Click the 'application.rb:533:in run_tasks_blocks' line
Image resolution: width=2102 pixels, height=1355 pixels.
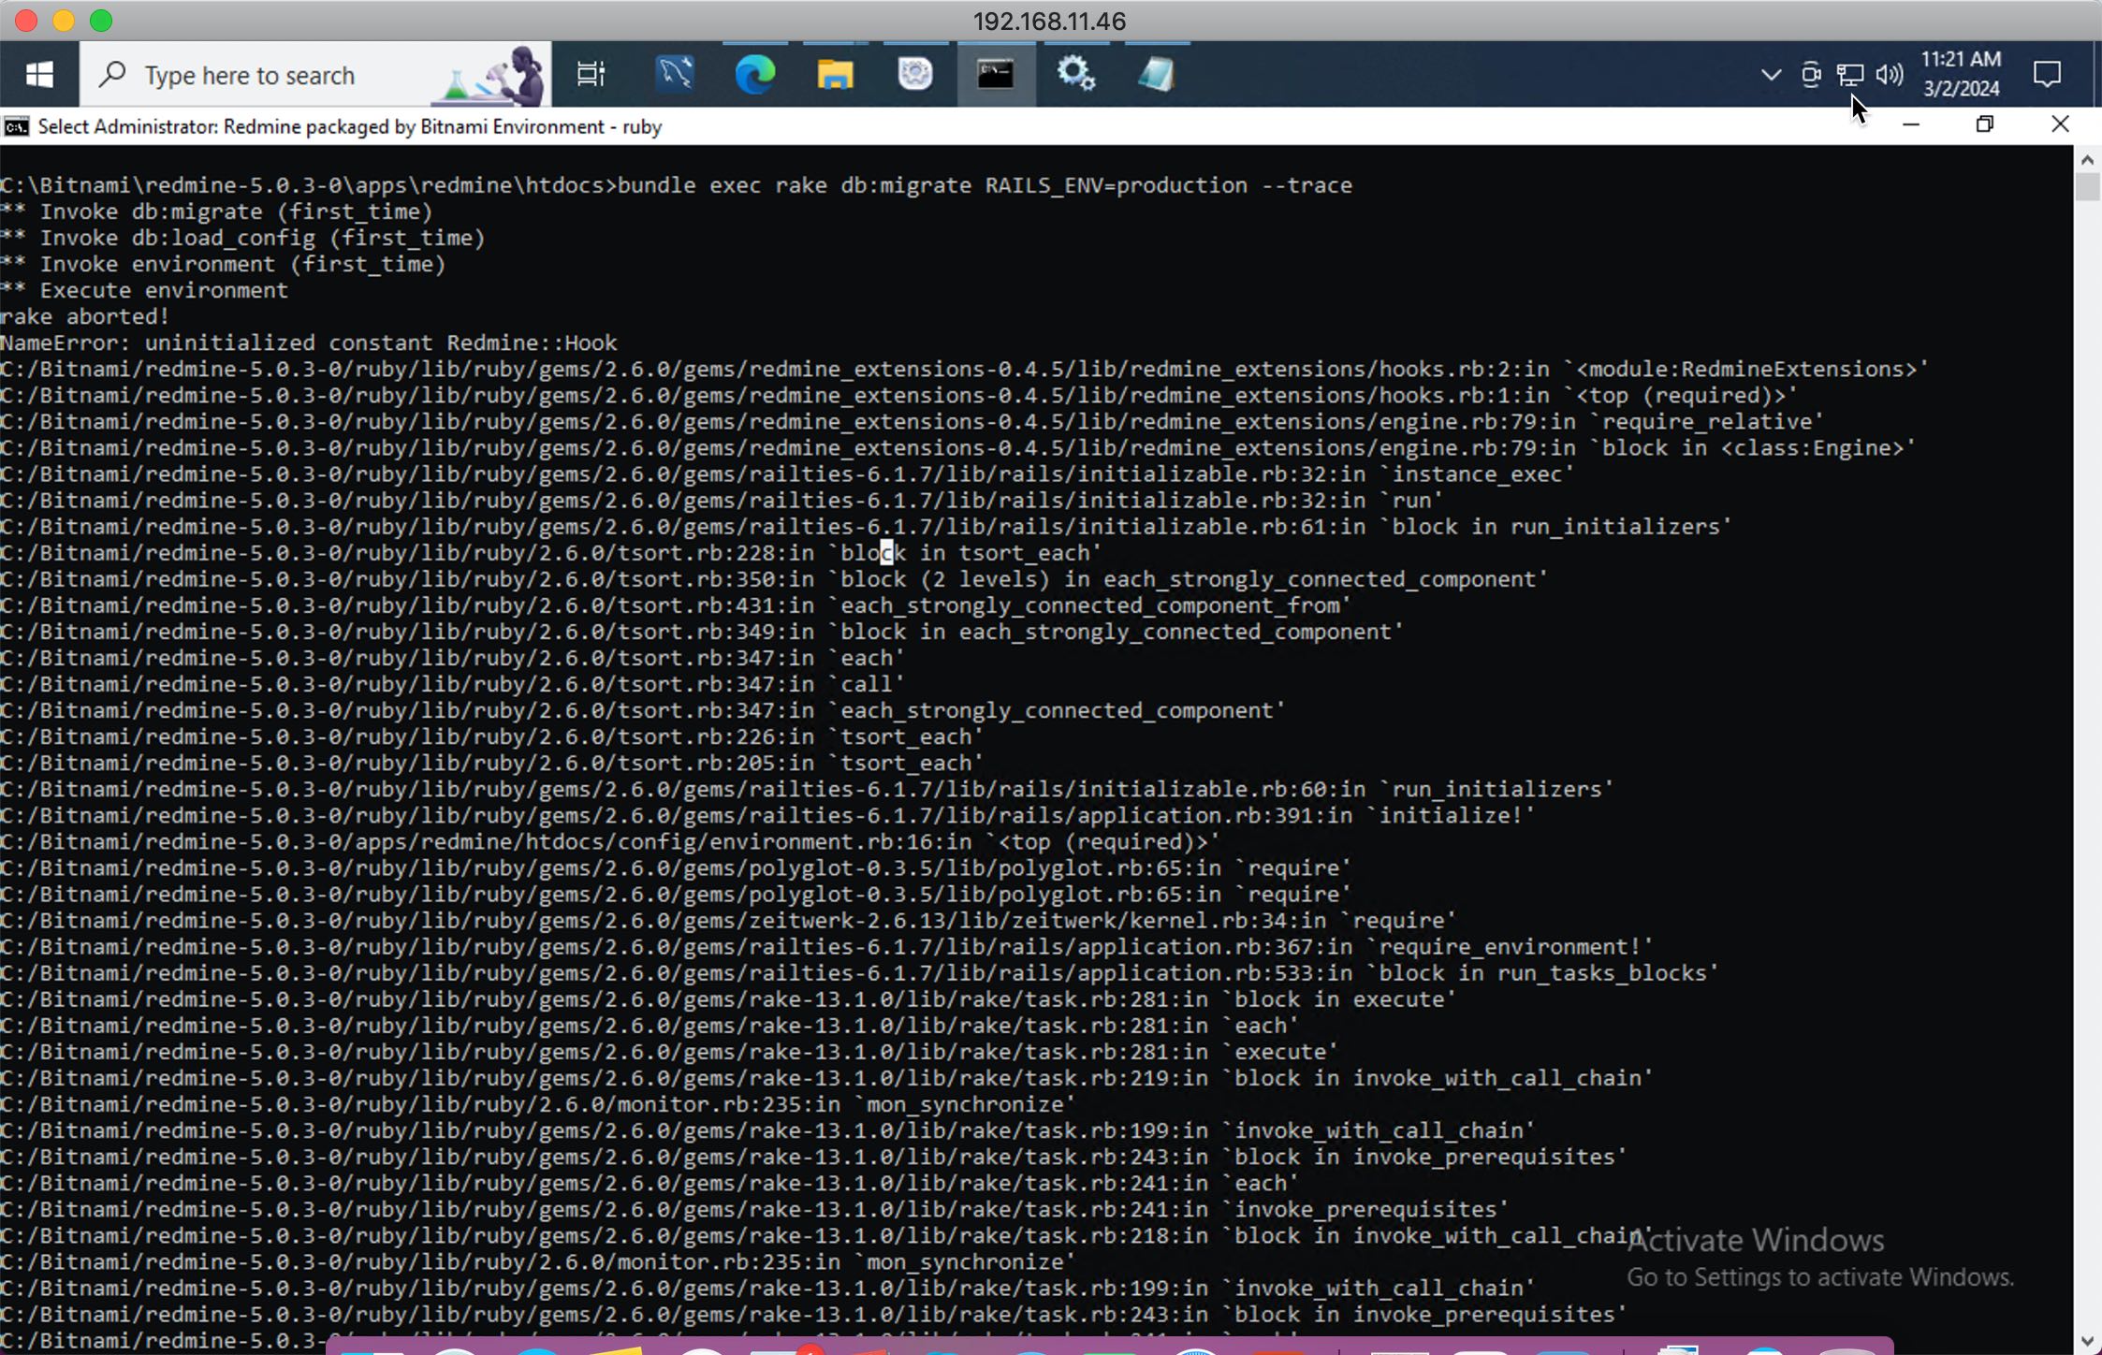(x=859, y=972)
